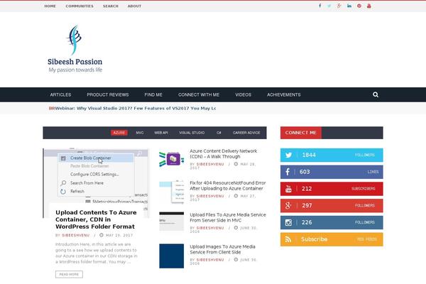Open the Pinterest icon in the top bar
This screenshot has width=426, height=284.
click(359, 6)
